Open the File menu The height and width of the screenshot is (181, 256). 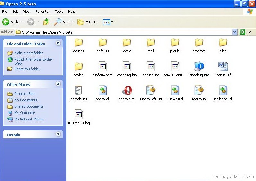click(4, 12)
